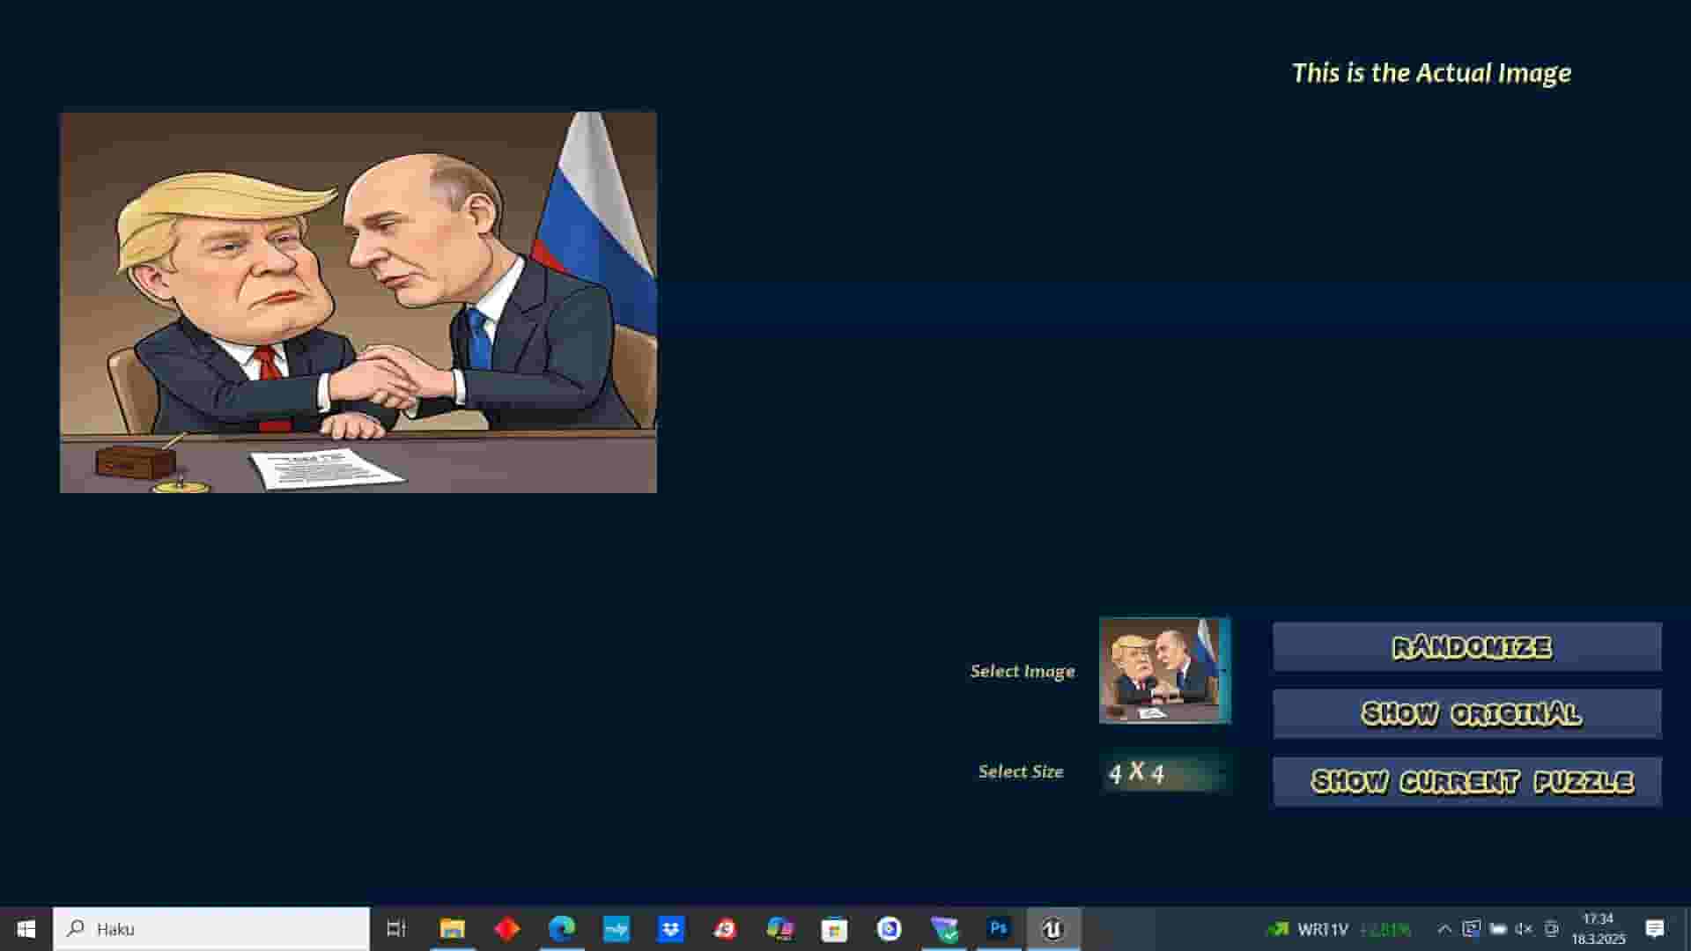Screen dimensions: 1691x951
Task: Open the 4 X 4 size selector
Action: pyautogui.click(x=1164, y=771)
